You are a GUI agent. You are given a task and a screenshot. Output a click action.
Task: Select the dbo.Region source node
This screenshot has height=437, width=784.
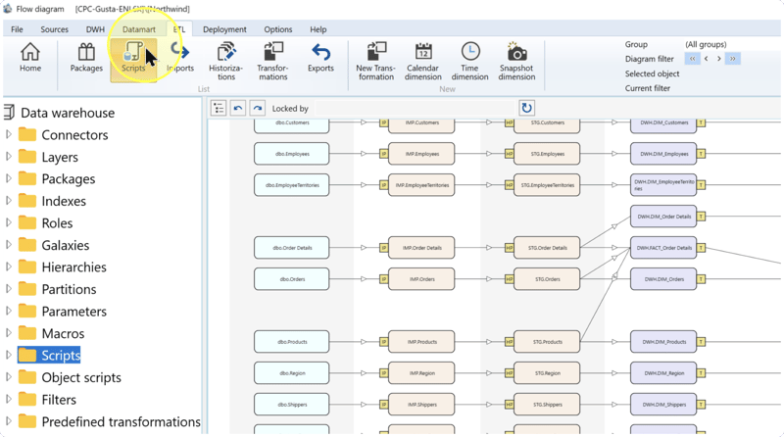(291, 373)
